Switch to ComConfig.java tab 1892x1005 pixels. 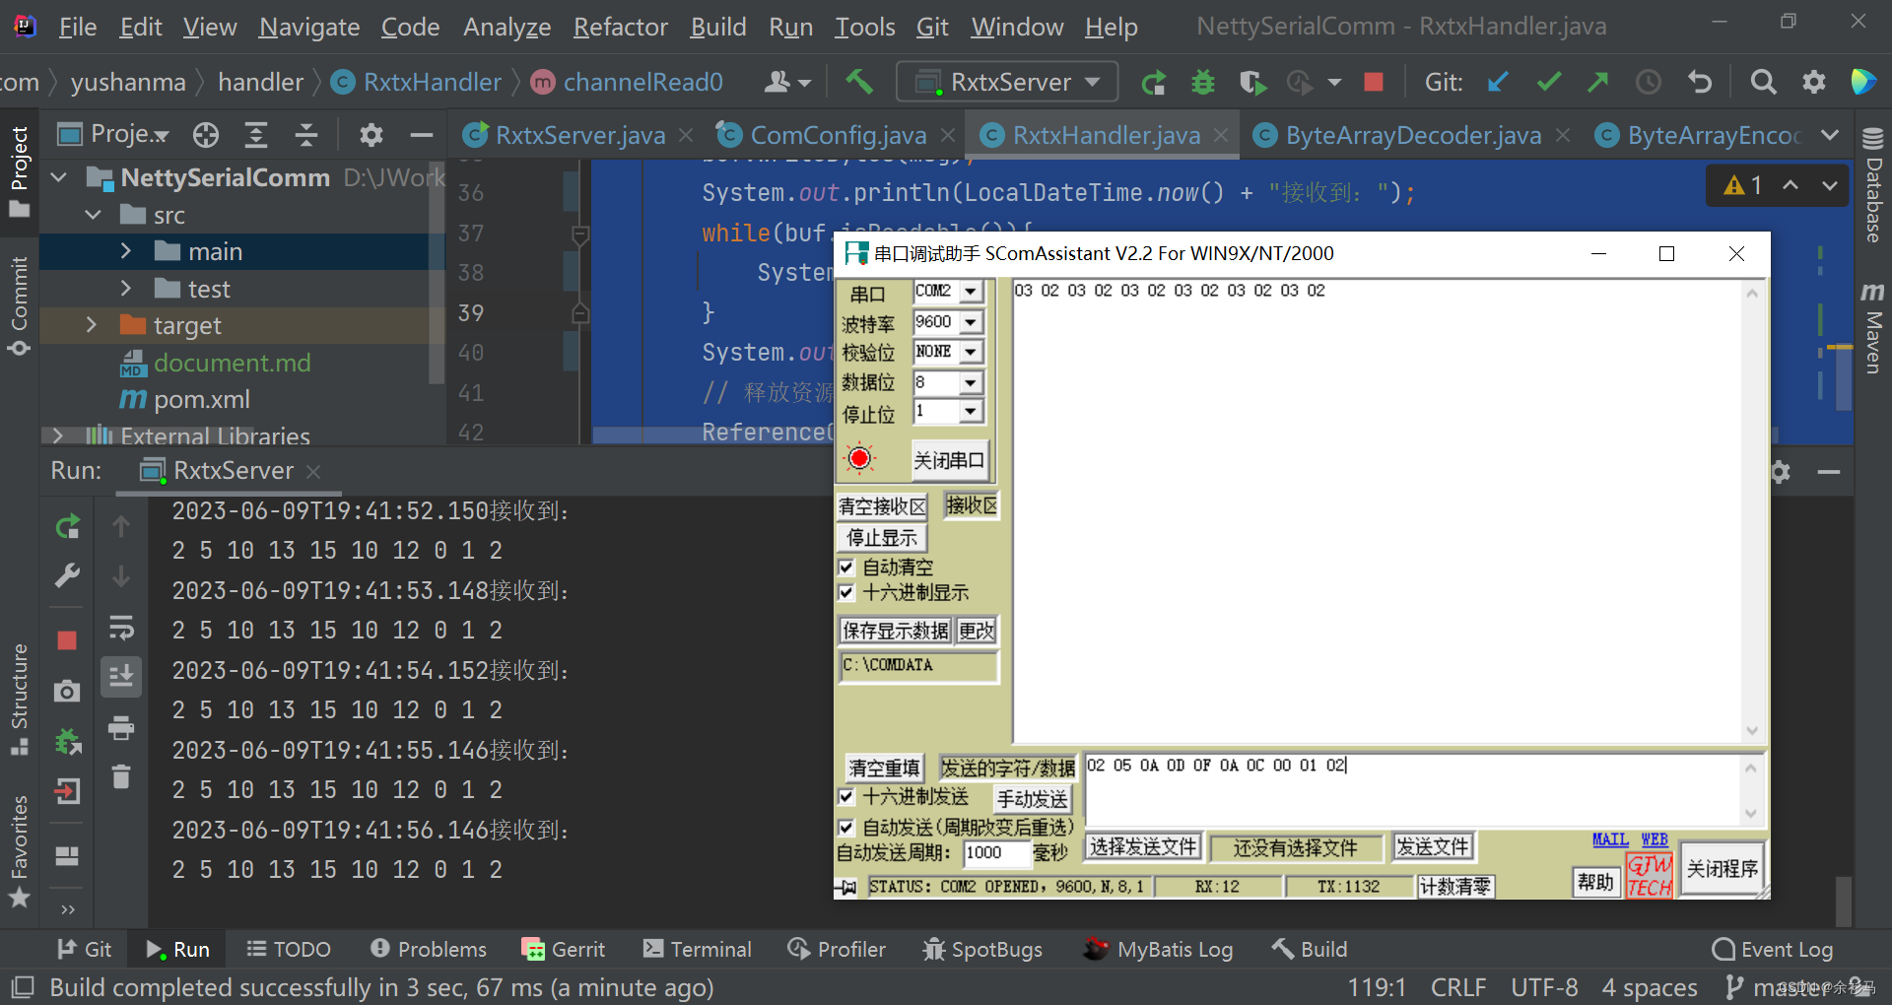(838, 135)
